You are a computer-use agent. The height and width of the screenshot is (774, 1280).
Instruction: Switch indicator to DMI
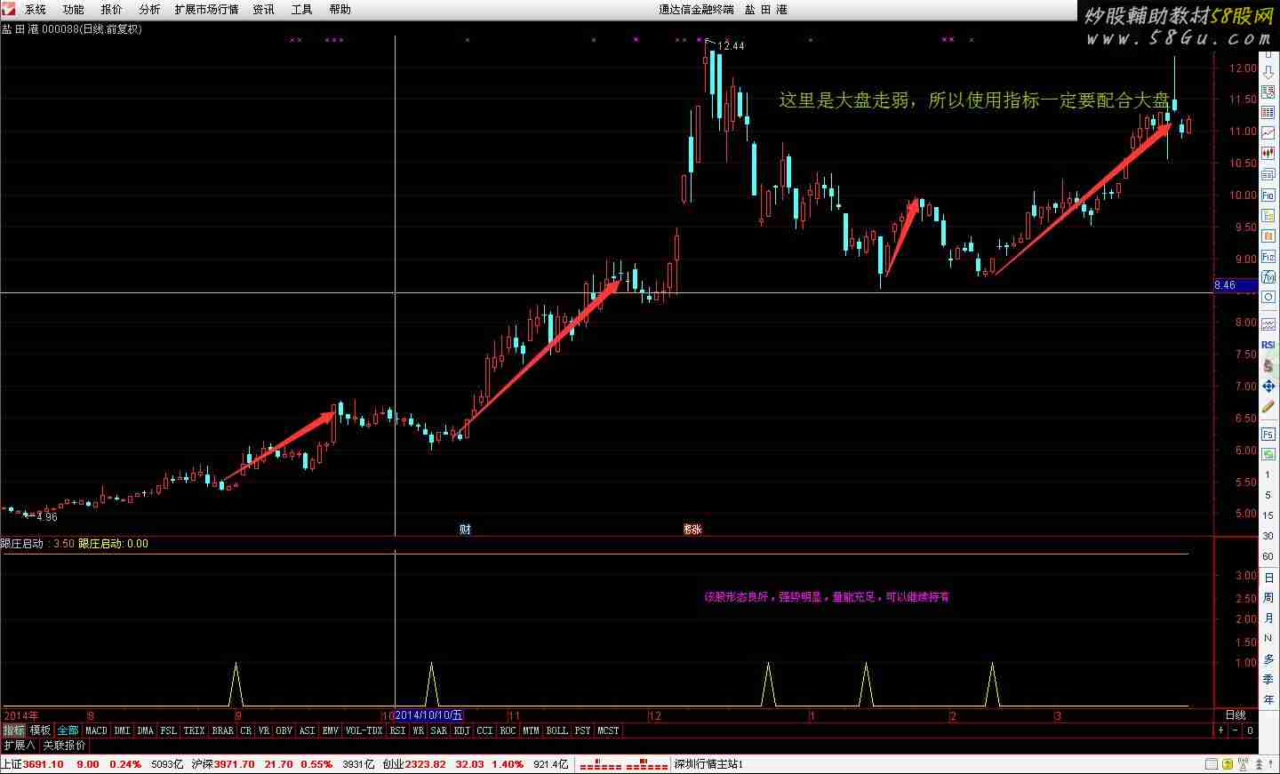pos(122,730)
